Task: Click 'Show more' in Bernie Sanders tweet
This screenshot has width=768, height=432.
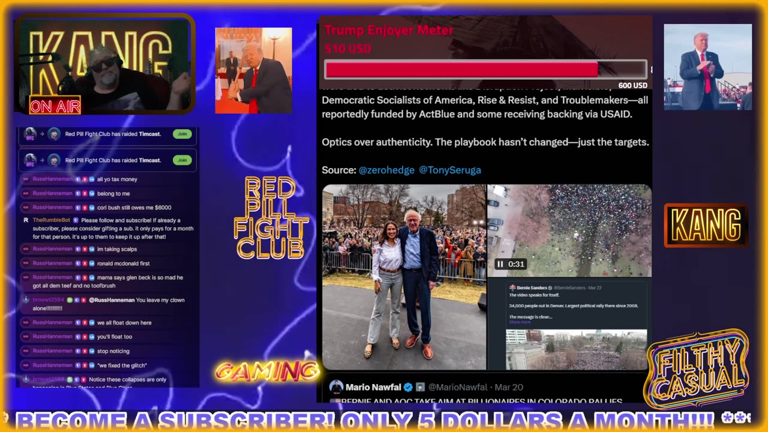Action: pyautogui.click(x=520, y=322)
